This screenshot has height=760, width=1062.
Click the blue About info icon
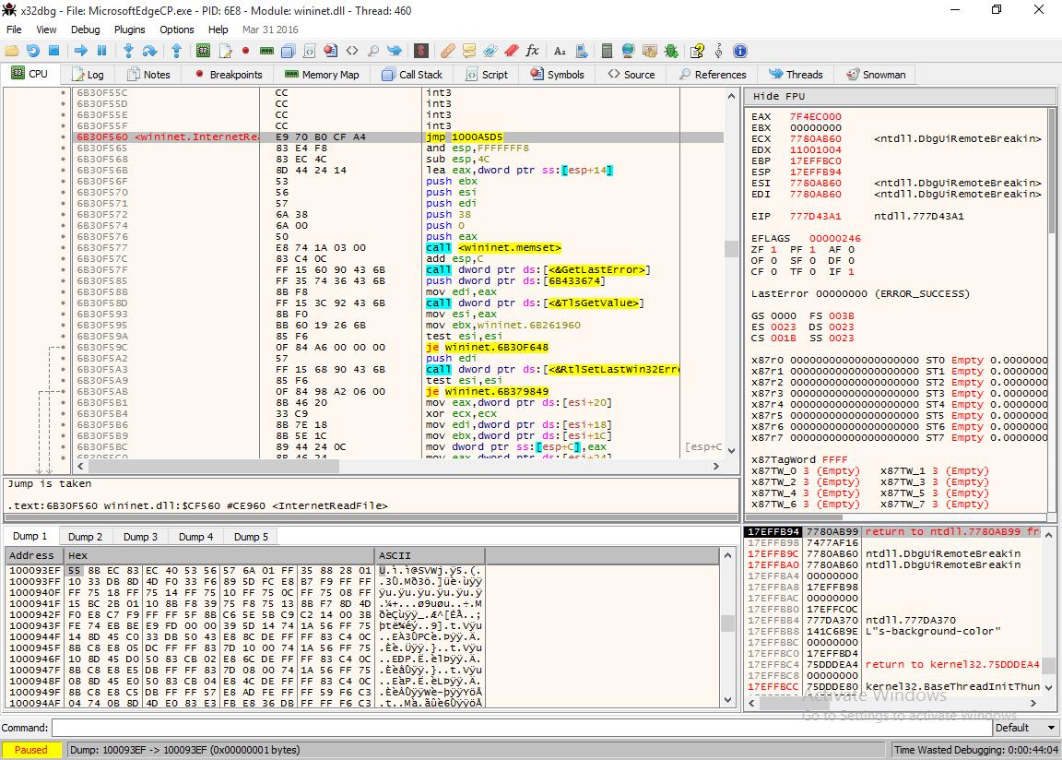pyautogui.click(x=739, y=51)
